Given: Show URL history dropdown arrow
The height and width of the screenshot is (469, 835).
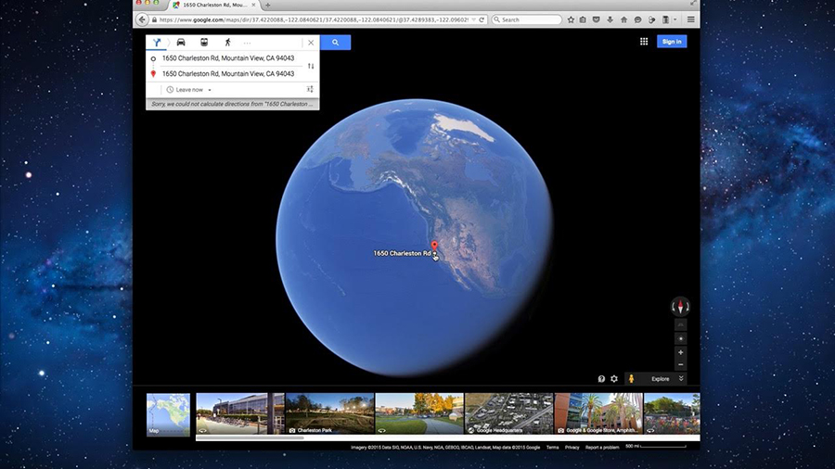Looking at the screenshot, I should [x=473, y=19].
